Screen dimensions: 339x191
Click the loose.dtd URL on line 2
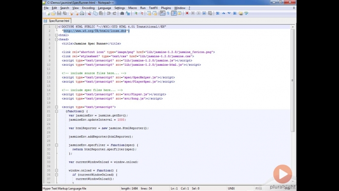95,31
